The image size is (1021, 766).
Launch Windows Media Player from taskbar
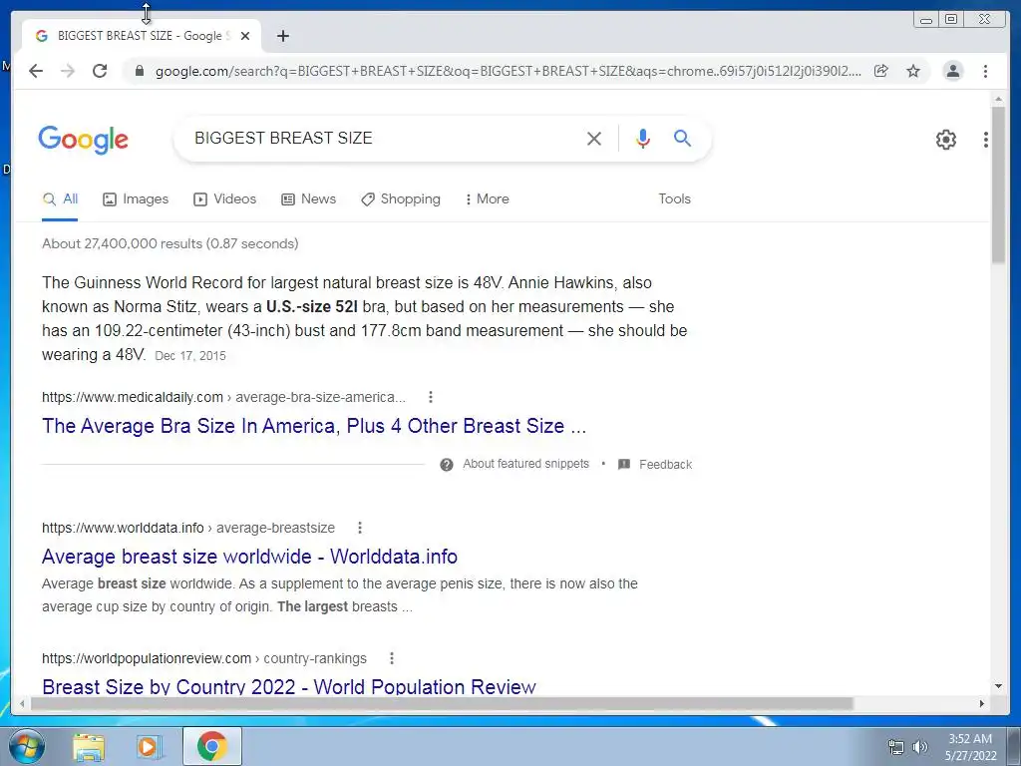coord(150,747)
